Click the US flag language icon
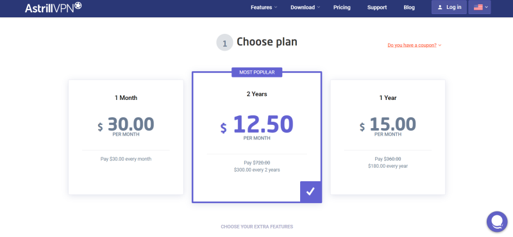Viewport: 513px width, 237px height. 478,7
